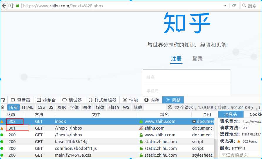The height and width of the screenshot is (159, 262).
Task: Filter requests by CSS
Action: tap(41, 108)
